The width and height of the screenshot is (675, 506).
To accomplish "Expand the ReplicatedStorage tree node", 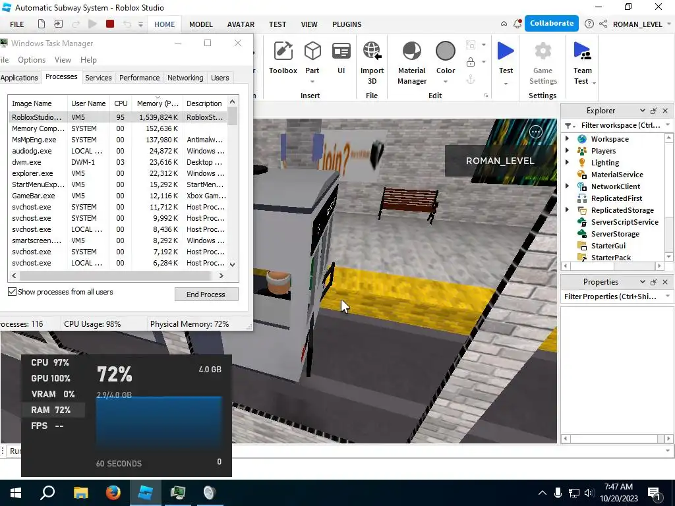I will (568, 210).
